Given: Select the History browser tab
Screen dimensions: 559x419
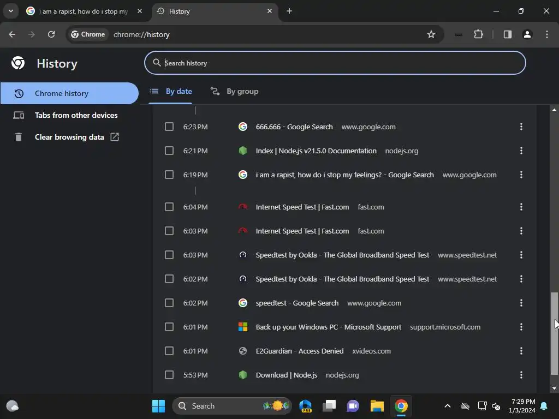Looking at the screenshot, I should [x=215, y=11].
